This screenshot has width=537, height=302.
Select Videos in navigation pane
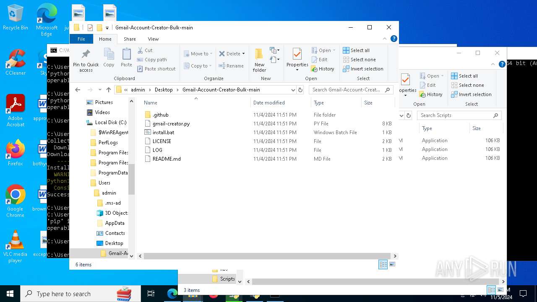point(102,112)
